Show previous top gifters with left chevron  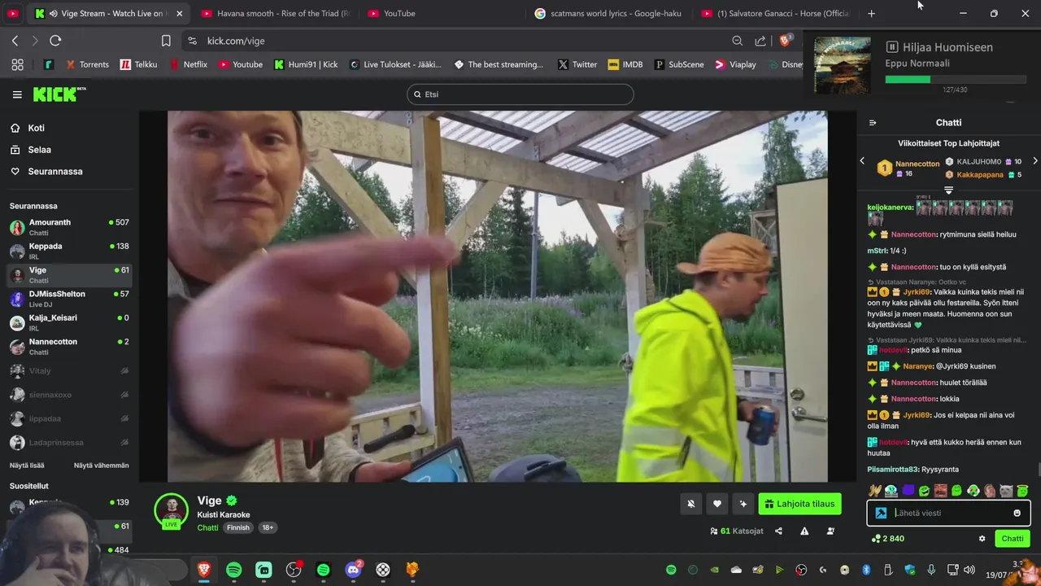tap(863, 161)
